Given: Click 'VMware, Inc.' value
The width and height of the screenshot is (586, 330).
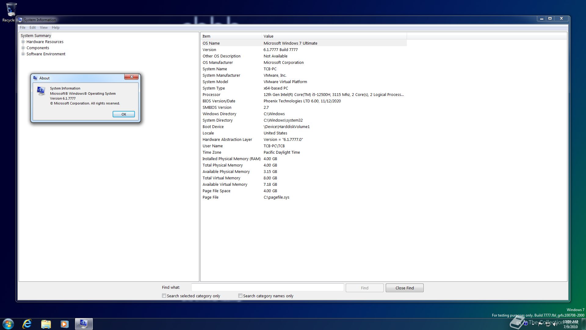Looking at the screenshot, I should (275, 75).
